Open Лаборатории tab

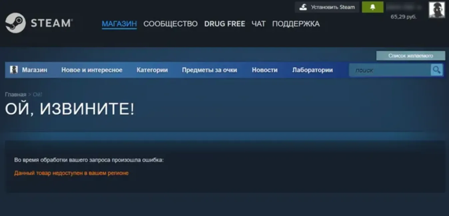(x=312, y=70)
